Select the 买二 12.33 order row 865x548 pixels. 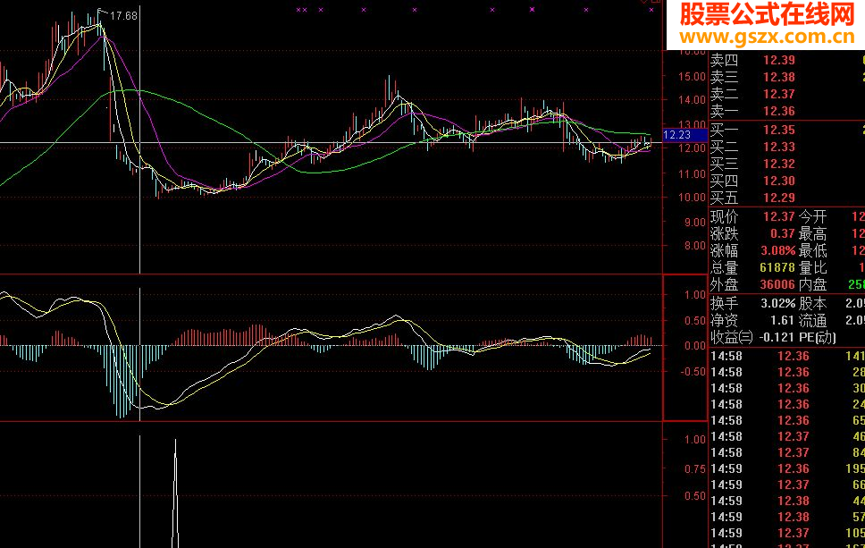[x=787, y=148]
